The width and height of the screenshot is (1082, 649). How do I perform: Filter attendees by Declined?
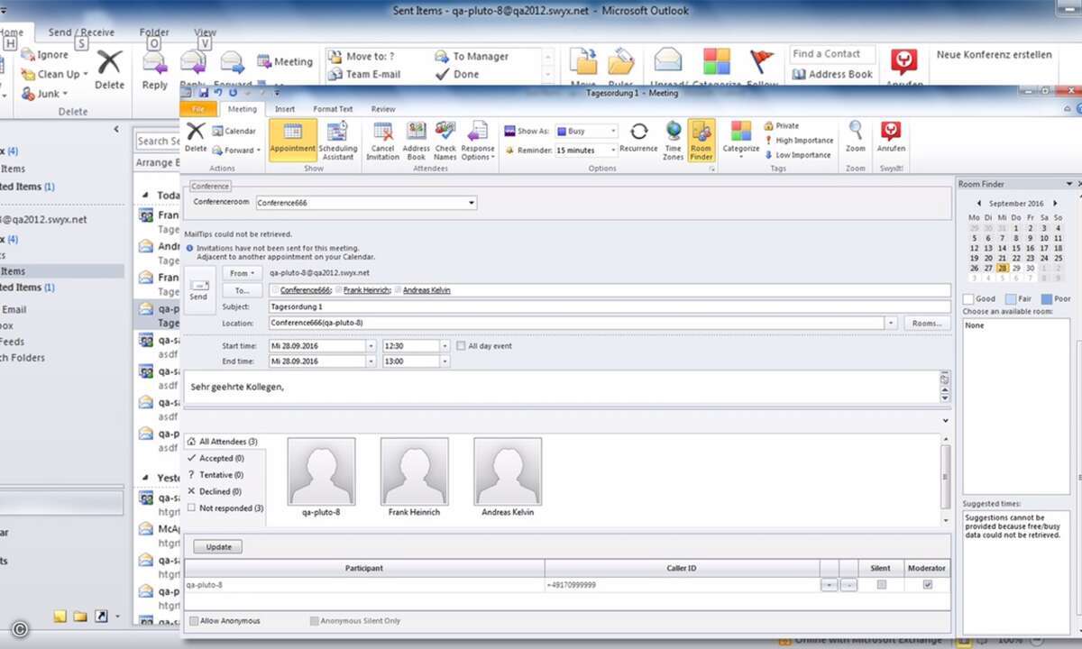(x=215, y=491)
